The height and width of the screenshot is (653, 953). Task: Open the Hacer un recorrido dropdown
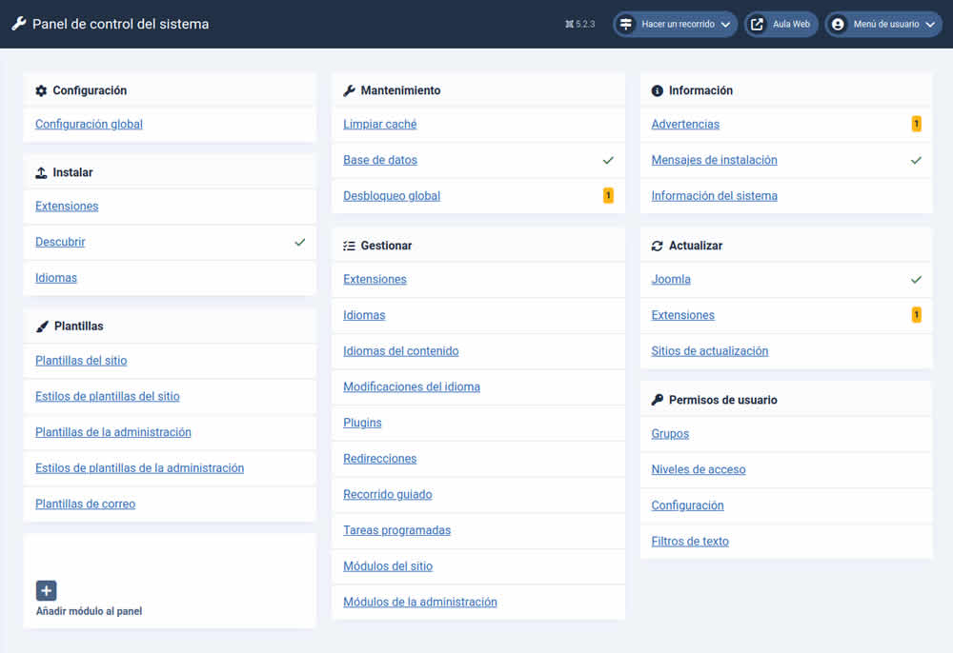[x=675, y=24]
